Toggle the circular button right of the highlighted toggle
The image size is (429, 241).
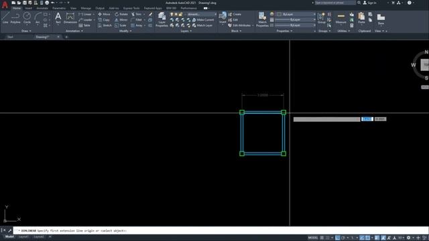pos(343,238)
